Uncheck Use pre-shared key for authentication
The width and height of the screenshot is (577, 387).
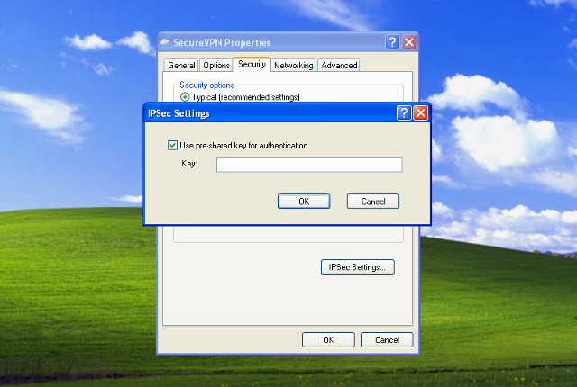tap(172, 145)
